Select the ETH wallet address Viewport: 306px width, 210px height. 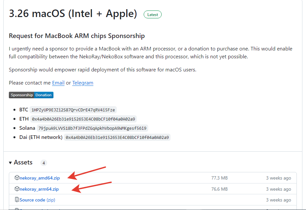(x=84, y=119)
